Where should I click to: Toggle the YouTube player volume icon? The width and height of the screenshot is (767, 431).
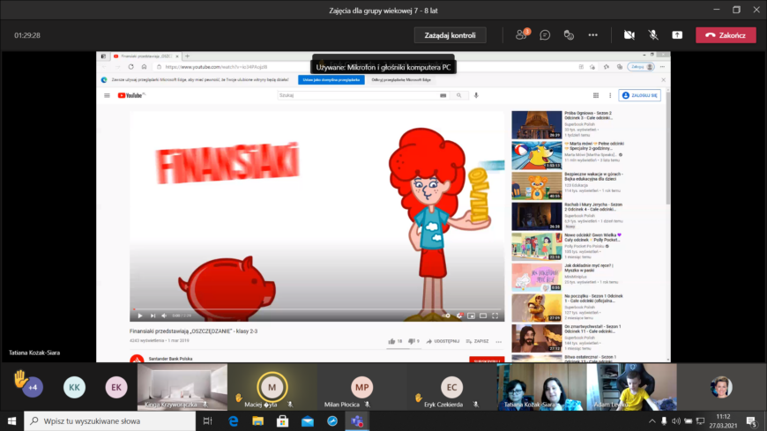164,316
